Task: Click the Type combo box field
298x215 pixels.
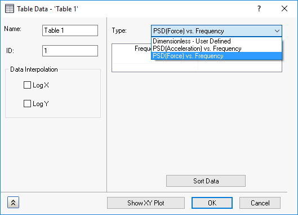Action: pos(216,31)
